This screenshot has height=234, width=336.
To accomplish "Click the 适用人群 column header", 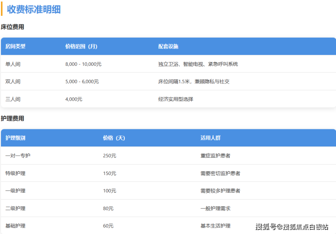I will 211,138.
